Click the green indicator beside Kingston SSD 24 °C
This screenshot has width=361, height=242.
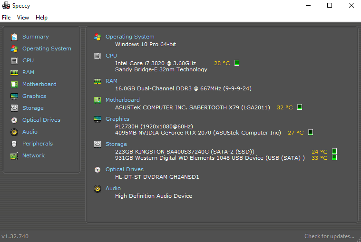pyautogui.click(x=334, y=151)
